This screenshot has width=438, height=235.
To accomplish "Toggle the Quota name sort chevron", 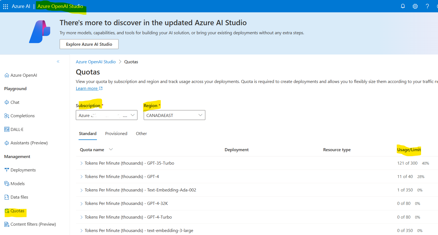I will [x=111, y=149].
